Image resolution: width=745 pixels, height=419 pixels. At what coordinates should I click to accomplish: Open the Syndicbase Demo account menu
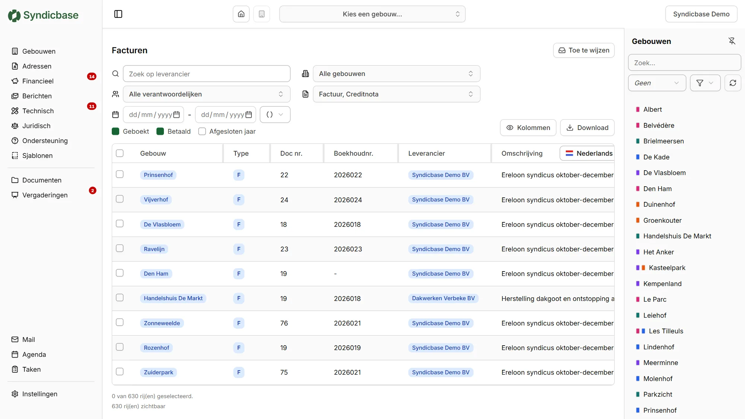701,14
